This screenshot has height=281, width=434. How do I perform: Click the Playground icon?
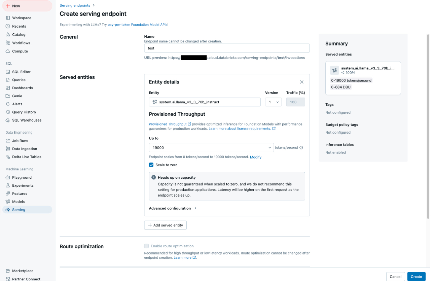tap(8, 177)
